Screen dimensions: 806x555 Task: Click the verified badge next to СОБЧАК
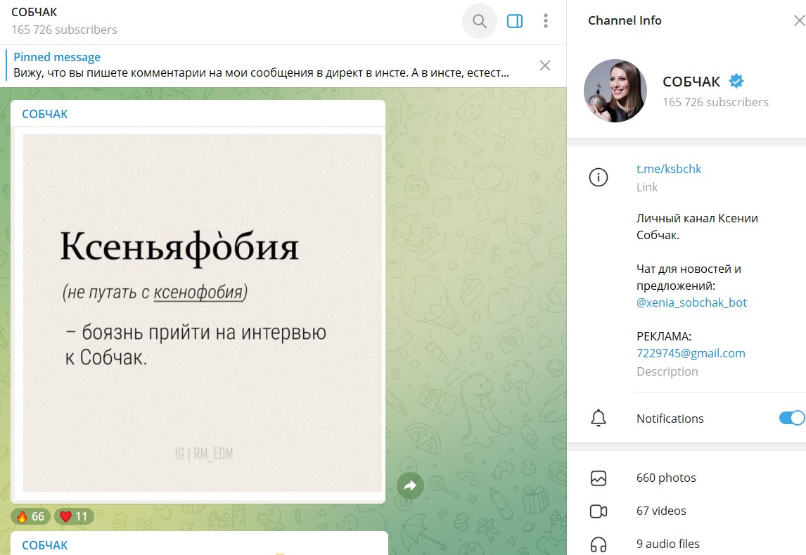point(735,81)
